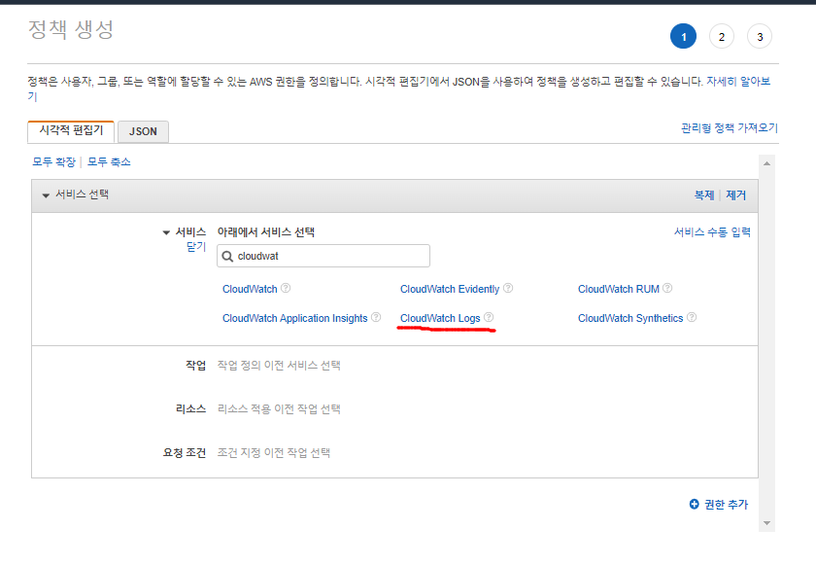
Task: Click the 요청 조건 row label
Action: (185, 452)
